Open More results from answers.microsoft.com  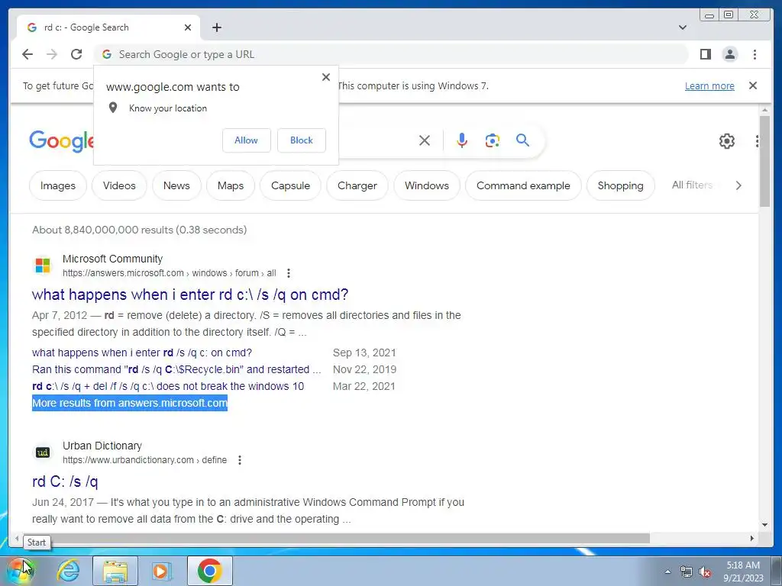[130, 403]
